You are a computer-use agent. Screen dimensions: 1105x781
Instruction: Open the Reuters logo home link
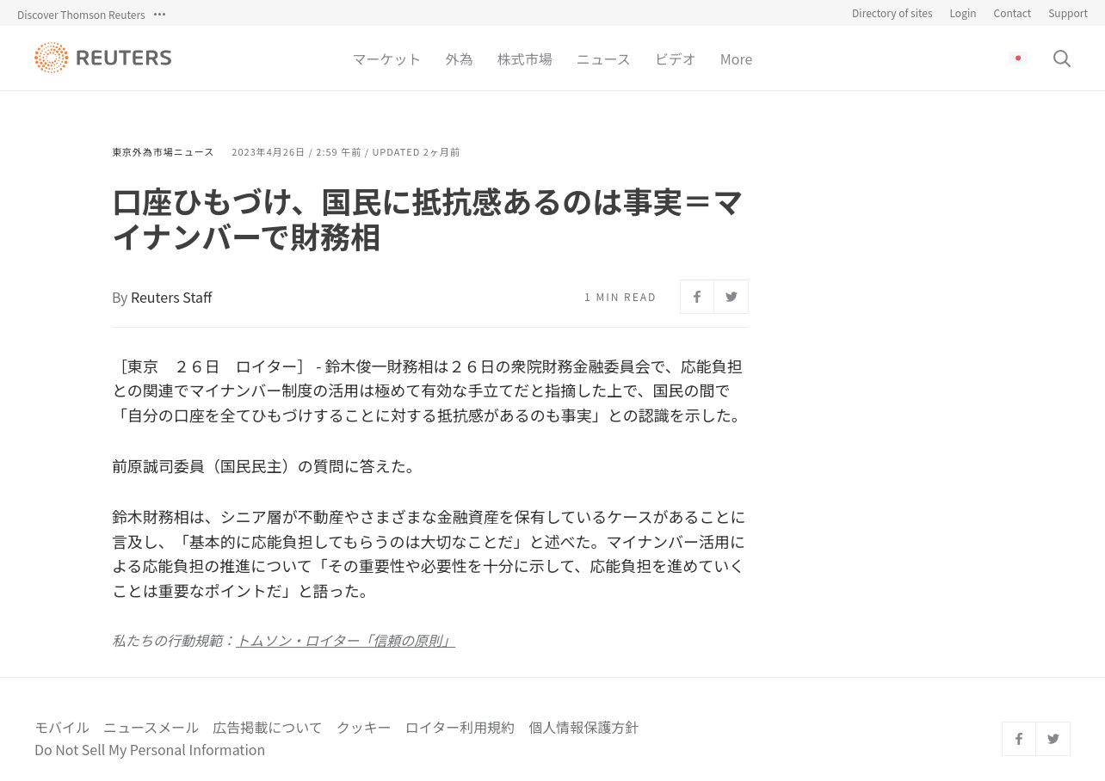point(103,58)
